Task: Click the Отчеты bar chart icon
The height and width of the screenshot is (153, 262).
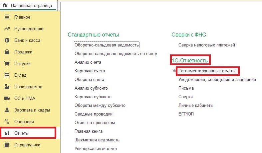Action: click(7, 133)
